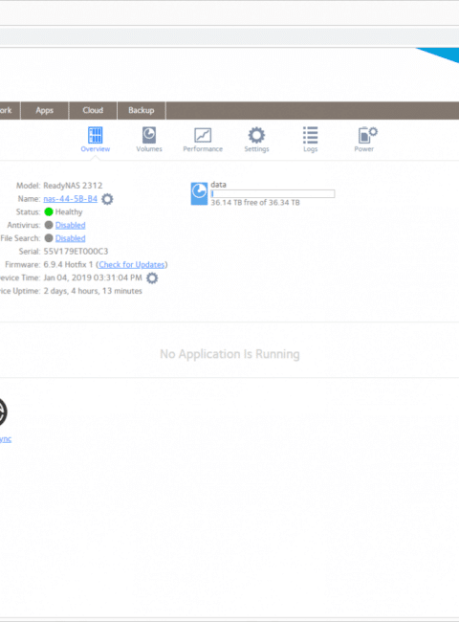Click the green Healthy status indicator
This screenshot has width=459, height=622.
pos(49,211)
